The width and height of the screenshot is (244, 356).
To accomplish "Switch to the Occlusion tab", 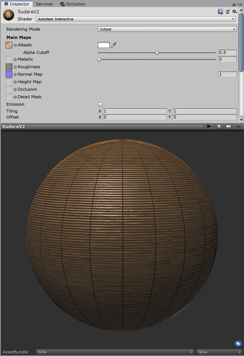I will pos(73,4).
